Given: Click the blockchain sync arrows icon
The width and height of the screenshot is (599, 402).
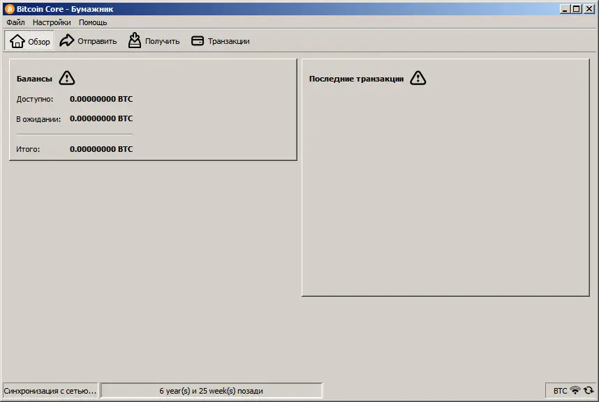Looking at the screenshot, I should click(x=588, y=391).
